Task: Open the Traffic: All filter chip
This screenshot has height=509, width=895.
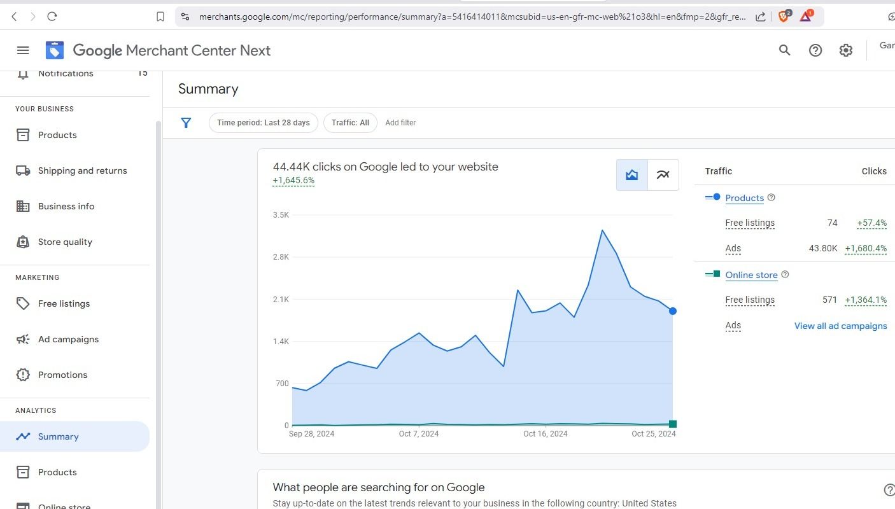Action: 350,123
